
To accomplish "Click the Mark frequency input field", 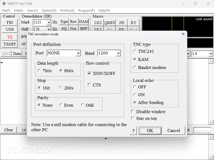I will [40, 22].
